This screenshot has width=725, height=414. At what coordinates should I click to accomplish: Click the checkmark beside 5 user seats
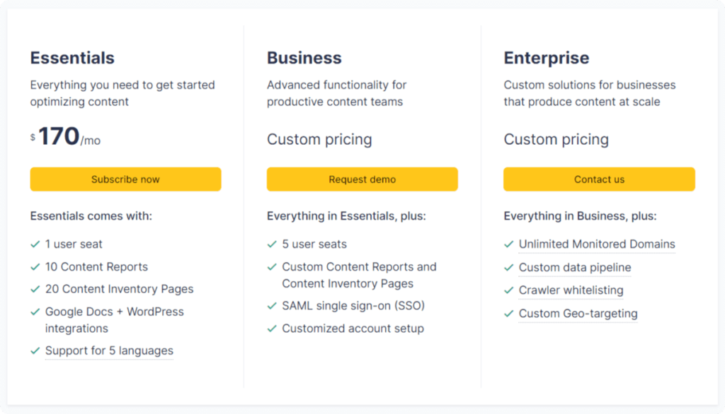tap(272, 244)
